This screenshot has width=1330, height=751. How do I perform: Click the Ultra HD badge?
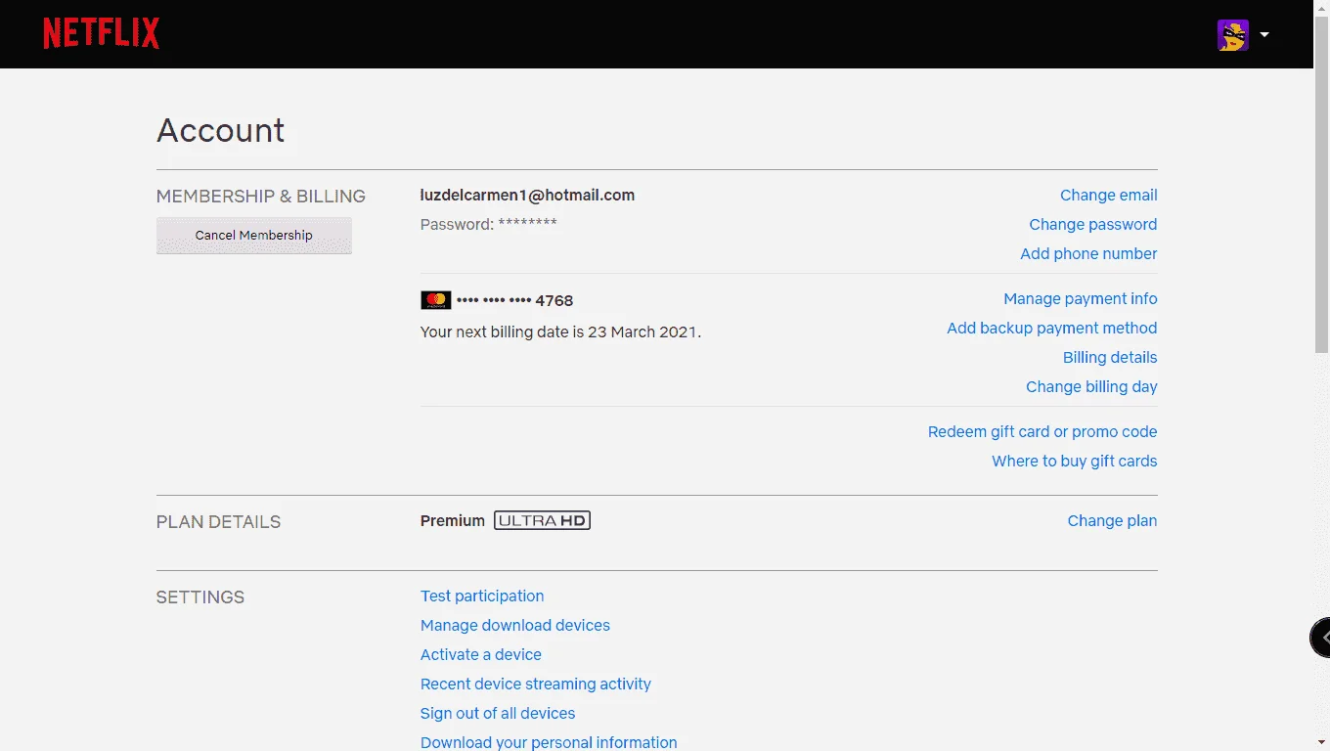542,520
